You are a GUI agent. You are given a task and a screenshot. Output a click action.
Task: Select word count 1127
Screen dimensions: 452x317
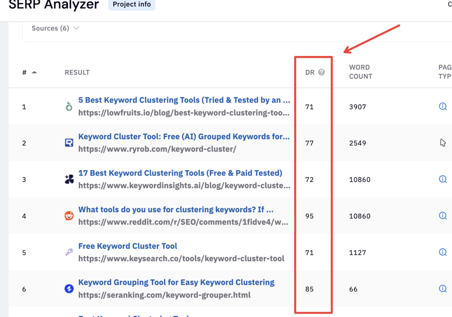pos(358,253)
